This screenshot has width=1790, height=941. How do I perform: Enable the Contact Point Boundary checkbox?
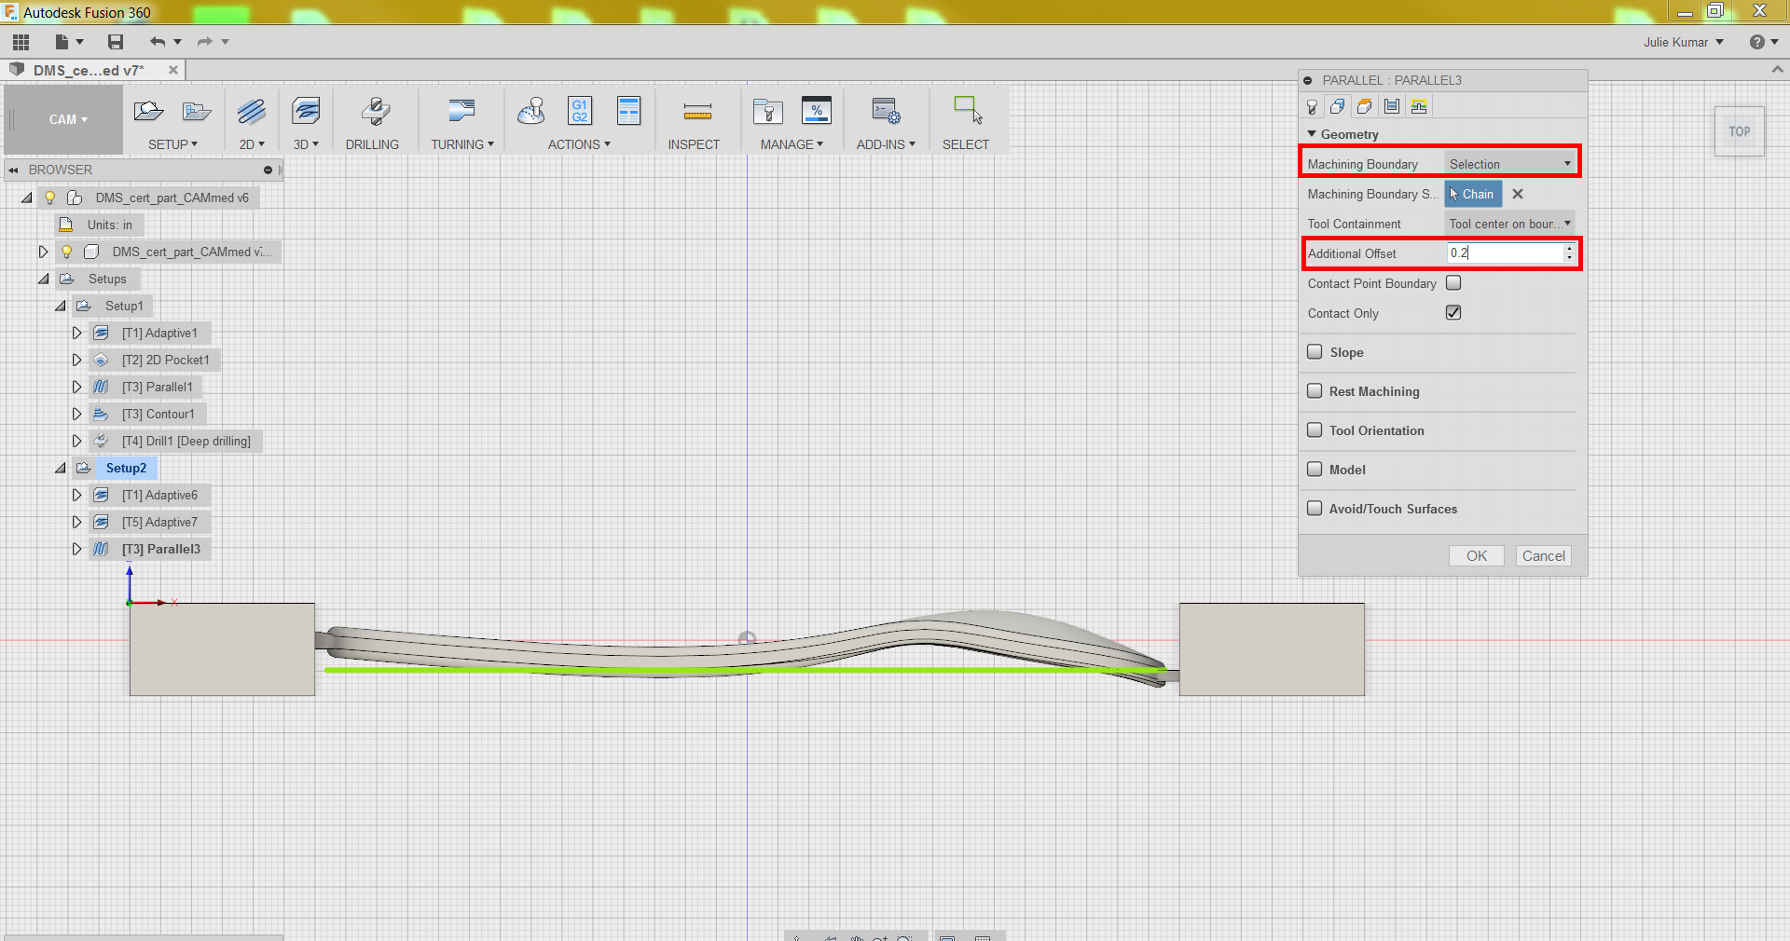point(1453,282)
